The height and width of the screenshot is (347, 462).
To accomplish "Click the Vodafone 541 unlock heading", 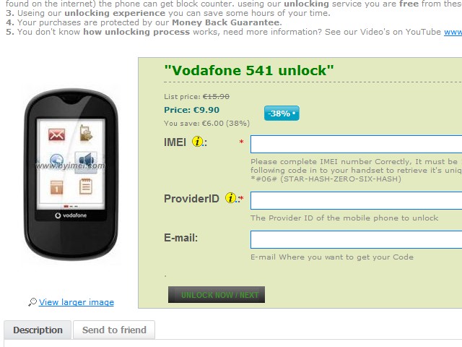I will pos(249,71).
